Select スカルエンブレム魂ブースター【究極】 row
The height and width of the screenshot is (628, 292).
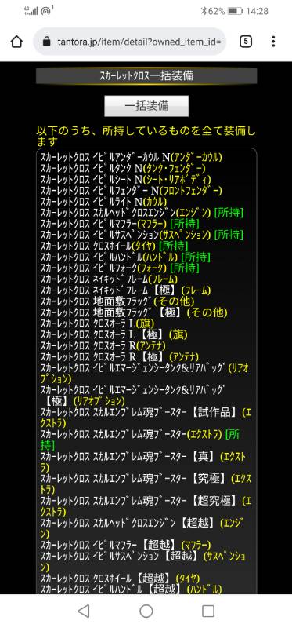pos(146,484)
